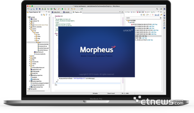This screenshot has width=194, height=113.
Task: Open the Project Explorer view menu dots
Action: click(49, 15)
